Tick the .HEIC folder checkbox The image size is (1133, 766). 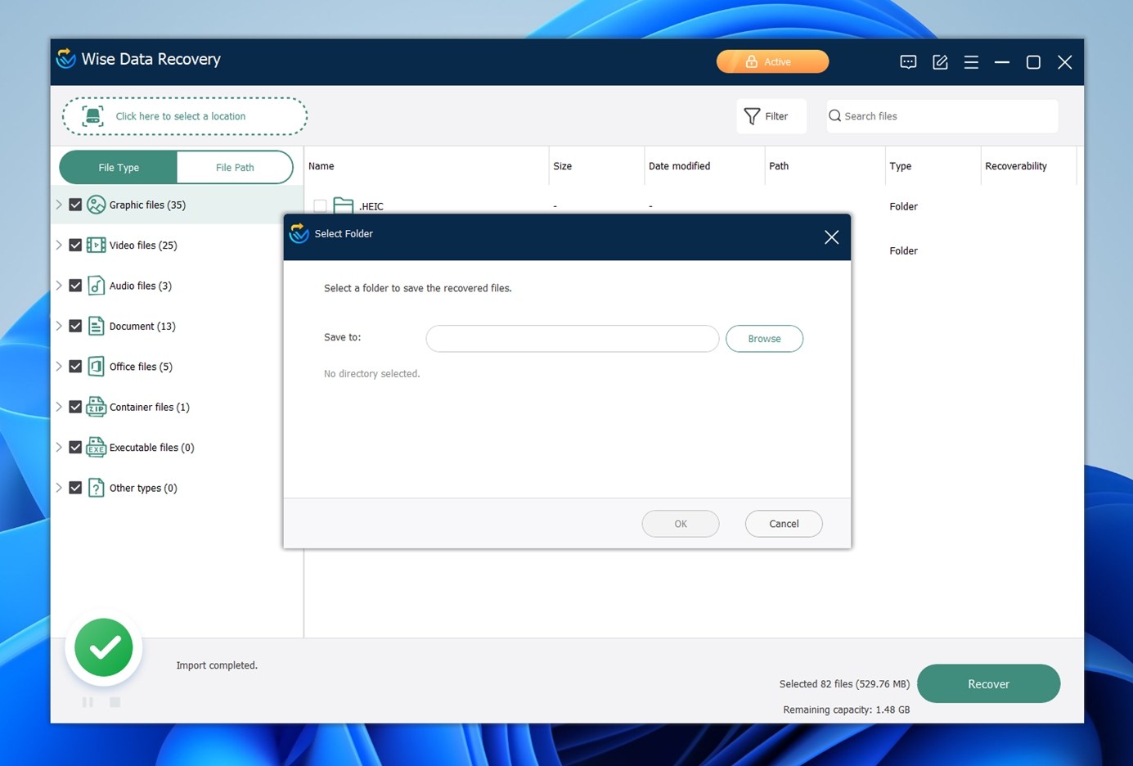320,206
